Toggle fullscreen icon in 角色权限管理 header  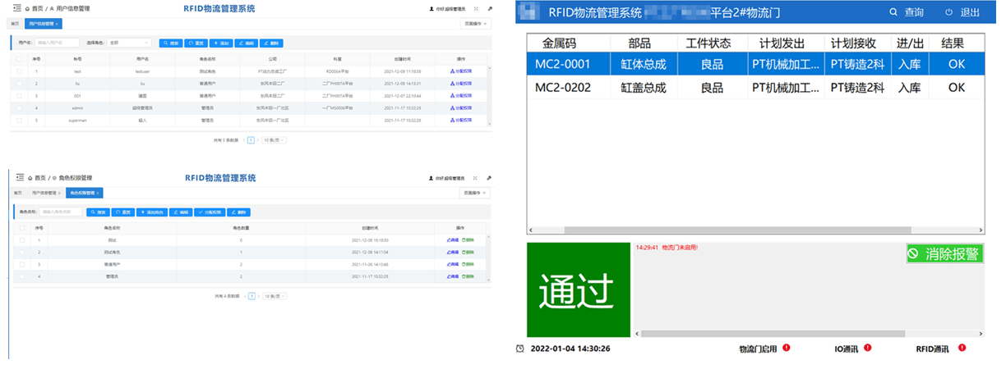[476, 177]
